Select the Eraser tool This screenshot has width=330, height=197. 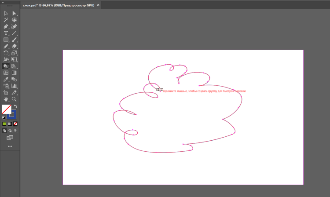[x=14, y=46]
